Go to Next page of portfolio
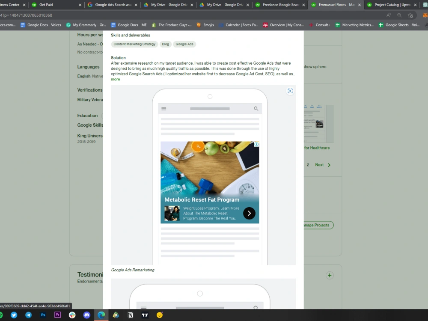The width and height of the screenshot is (428, 321). [323, 165]
